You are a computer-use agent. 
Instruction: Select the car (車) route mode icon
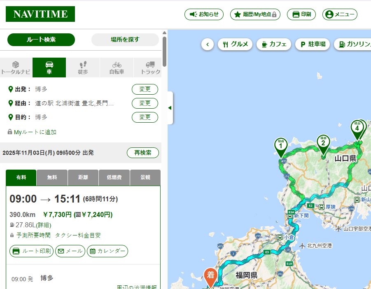[x=49, y=67]
